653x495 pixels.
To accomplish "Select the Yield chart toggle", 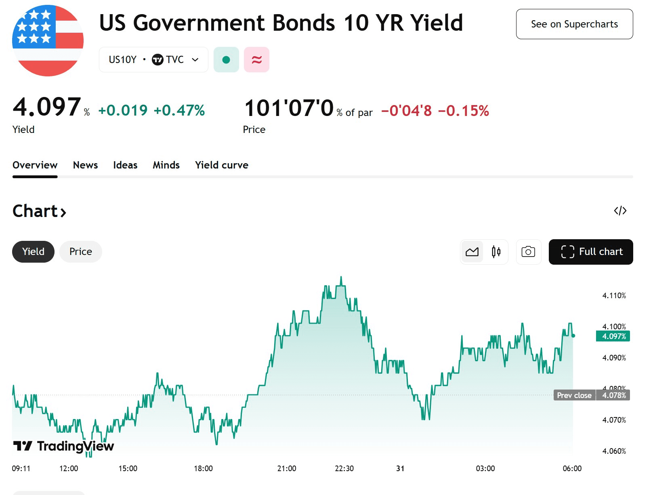I will [33, 252].
